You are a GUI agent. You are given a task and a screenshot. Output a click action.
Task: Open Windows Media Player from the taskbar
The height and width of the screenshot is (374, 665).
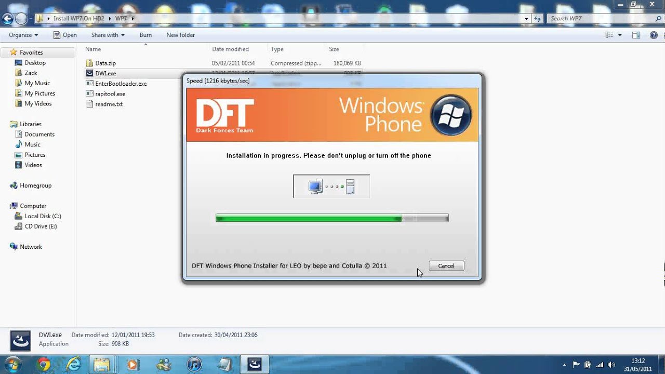(x=132, y=365)
